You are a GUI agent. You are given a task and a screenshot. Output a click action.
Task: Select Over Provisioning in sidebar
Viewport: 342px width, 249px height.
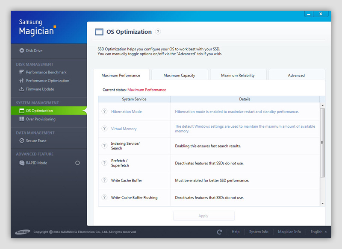(41, 119)
